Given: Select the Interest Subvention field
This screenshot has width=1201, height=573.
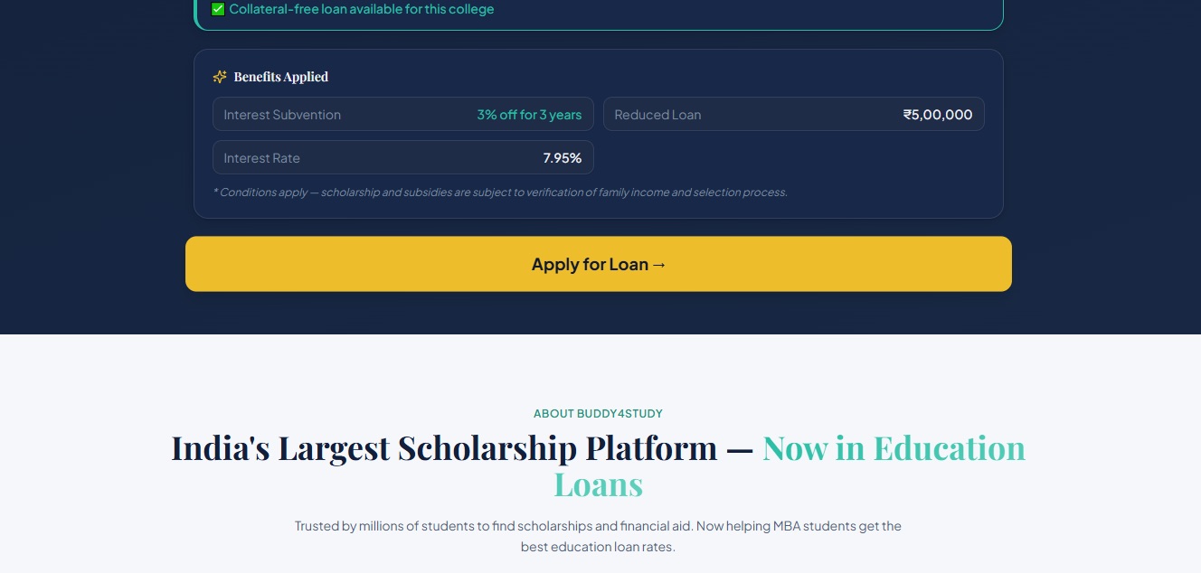Looking at the screenshot, I should coord(402,114).
